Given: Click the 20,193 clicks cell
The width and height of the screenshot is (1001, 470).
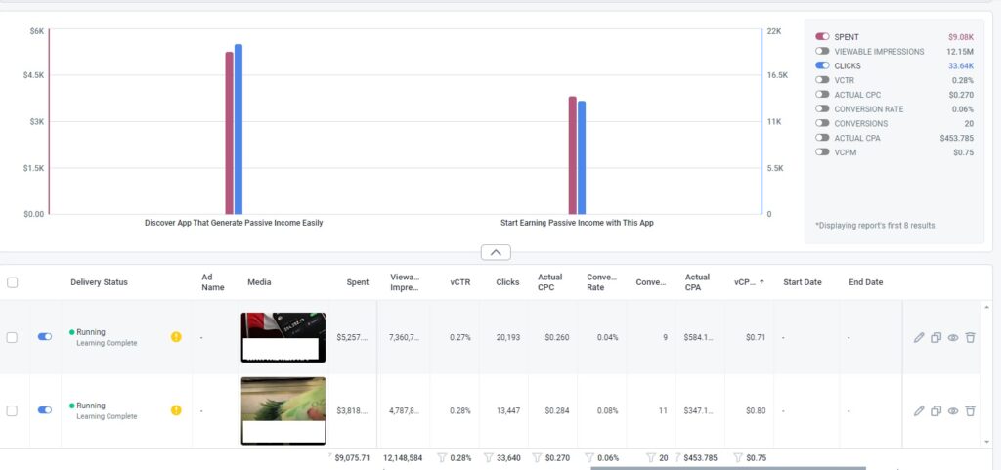Looking at the screenshot, I should (508, 337).
